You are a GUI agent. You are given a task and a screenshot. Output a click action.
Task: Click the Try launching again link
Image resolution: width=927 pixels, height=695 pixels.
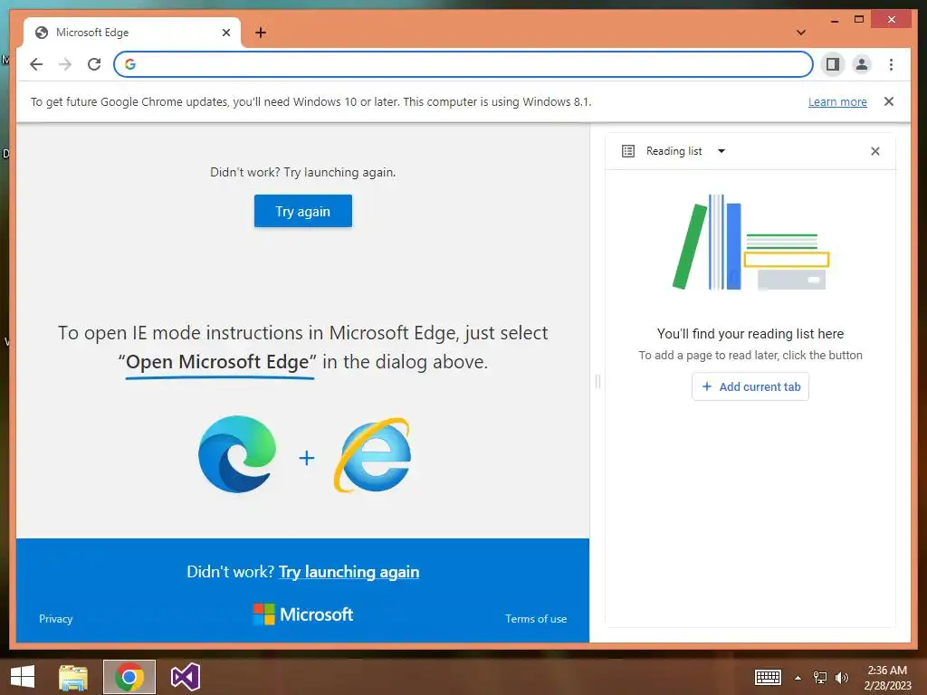click(349, 572)
